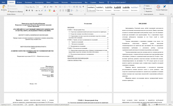
Task: Toggle italic (К) formatting
Action: pyautogui.click(x=29, y=11)
